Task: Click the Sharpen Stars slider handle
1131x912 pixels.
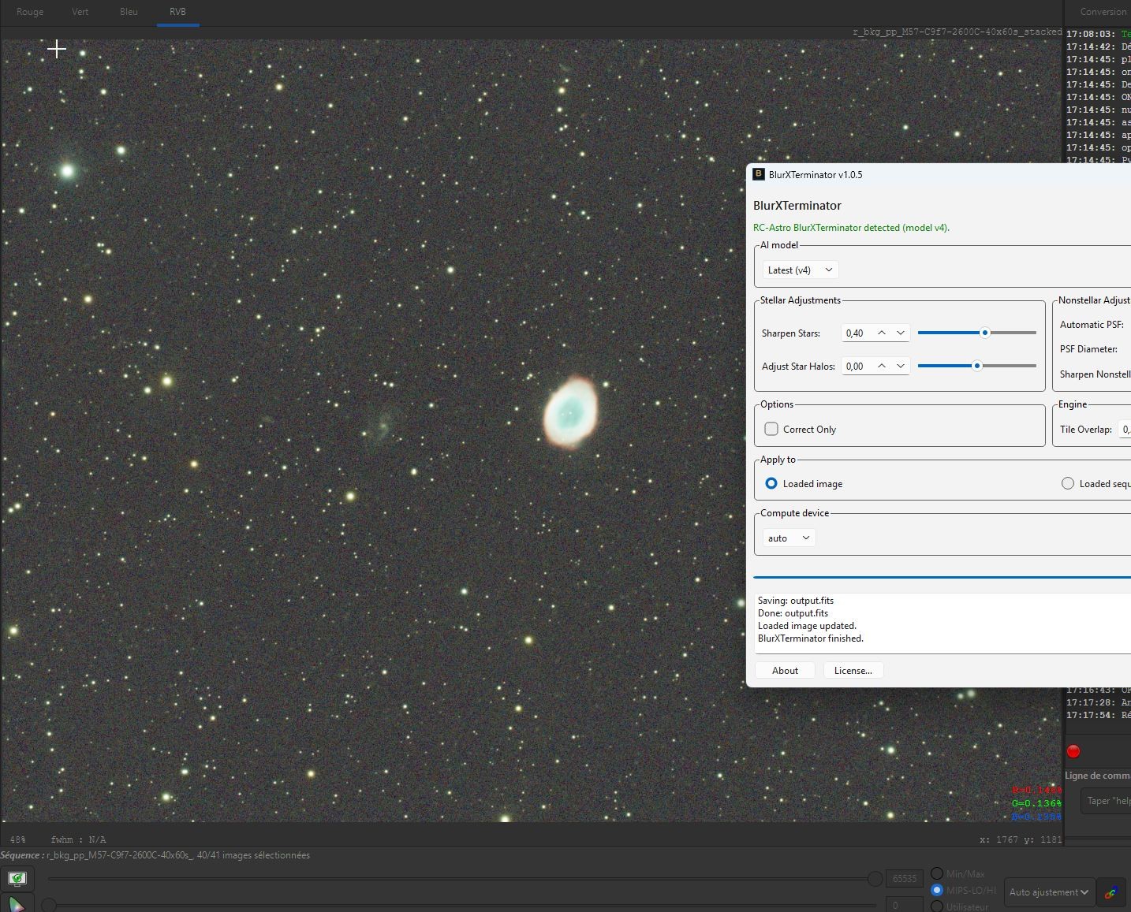Action: (984, 333)
